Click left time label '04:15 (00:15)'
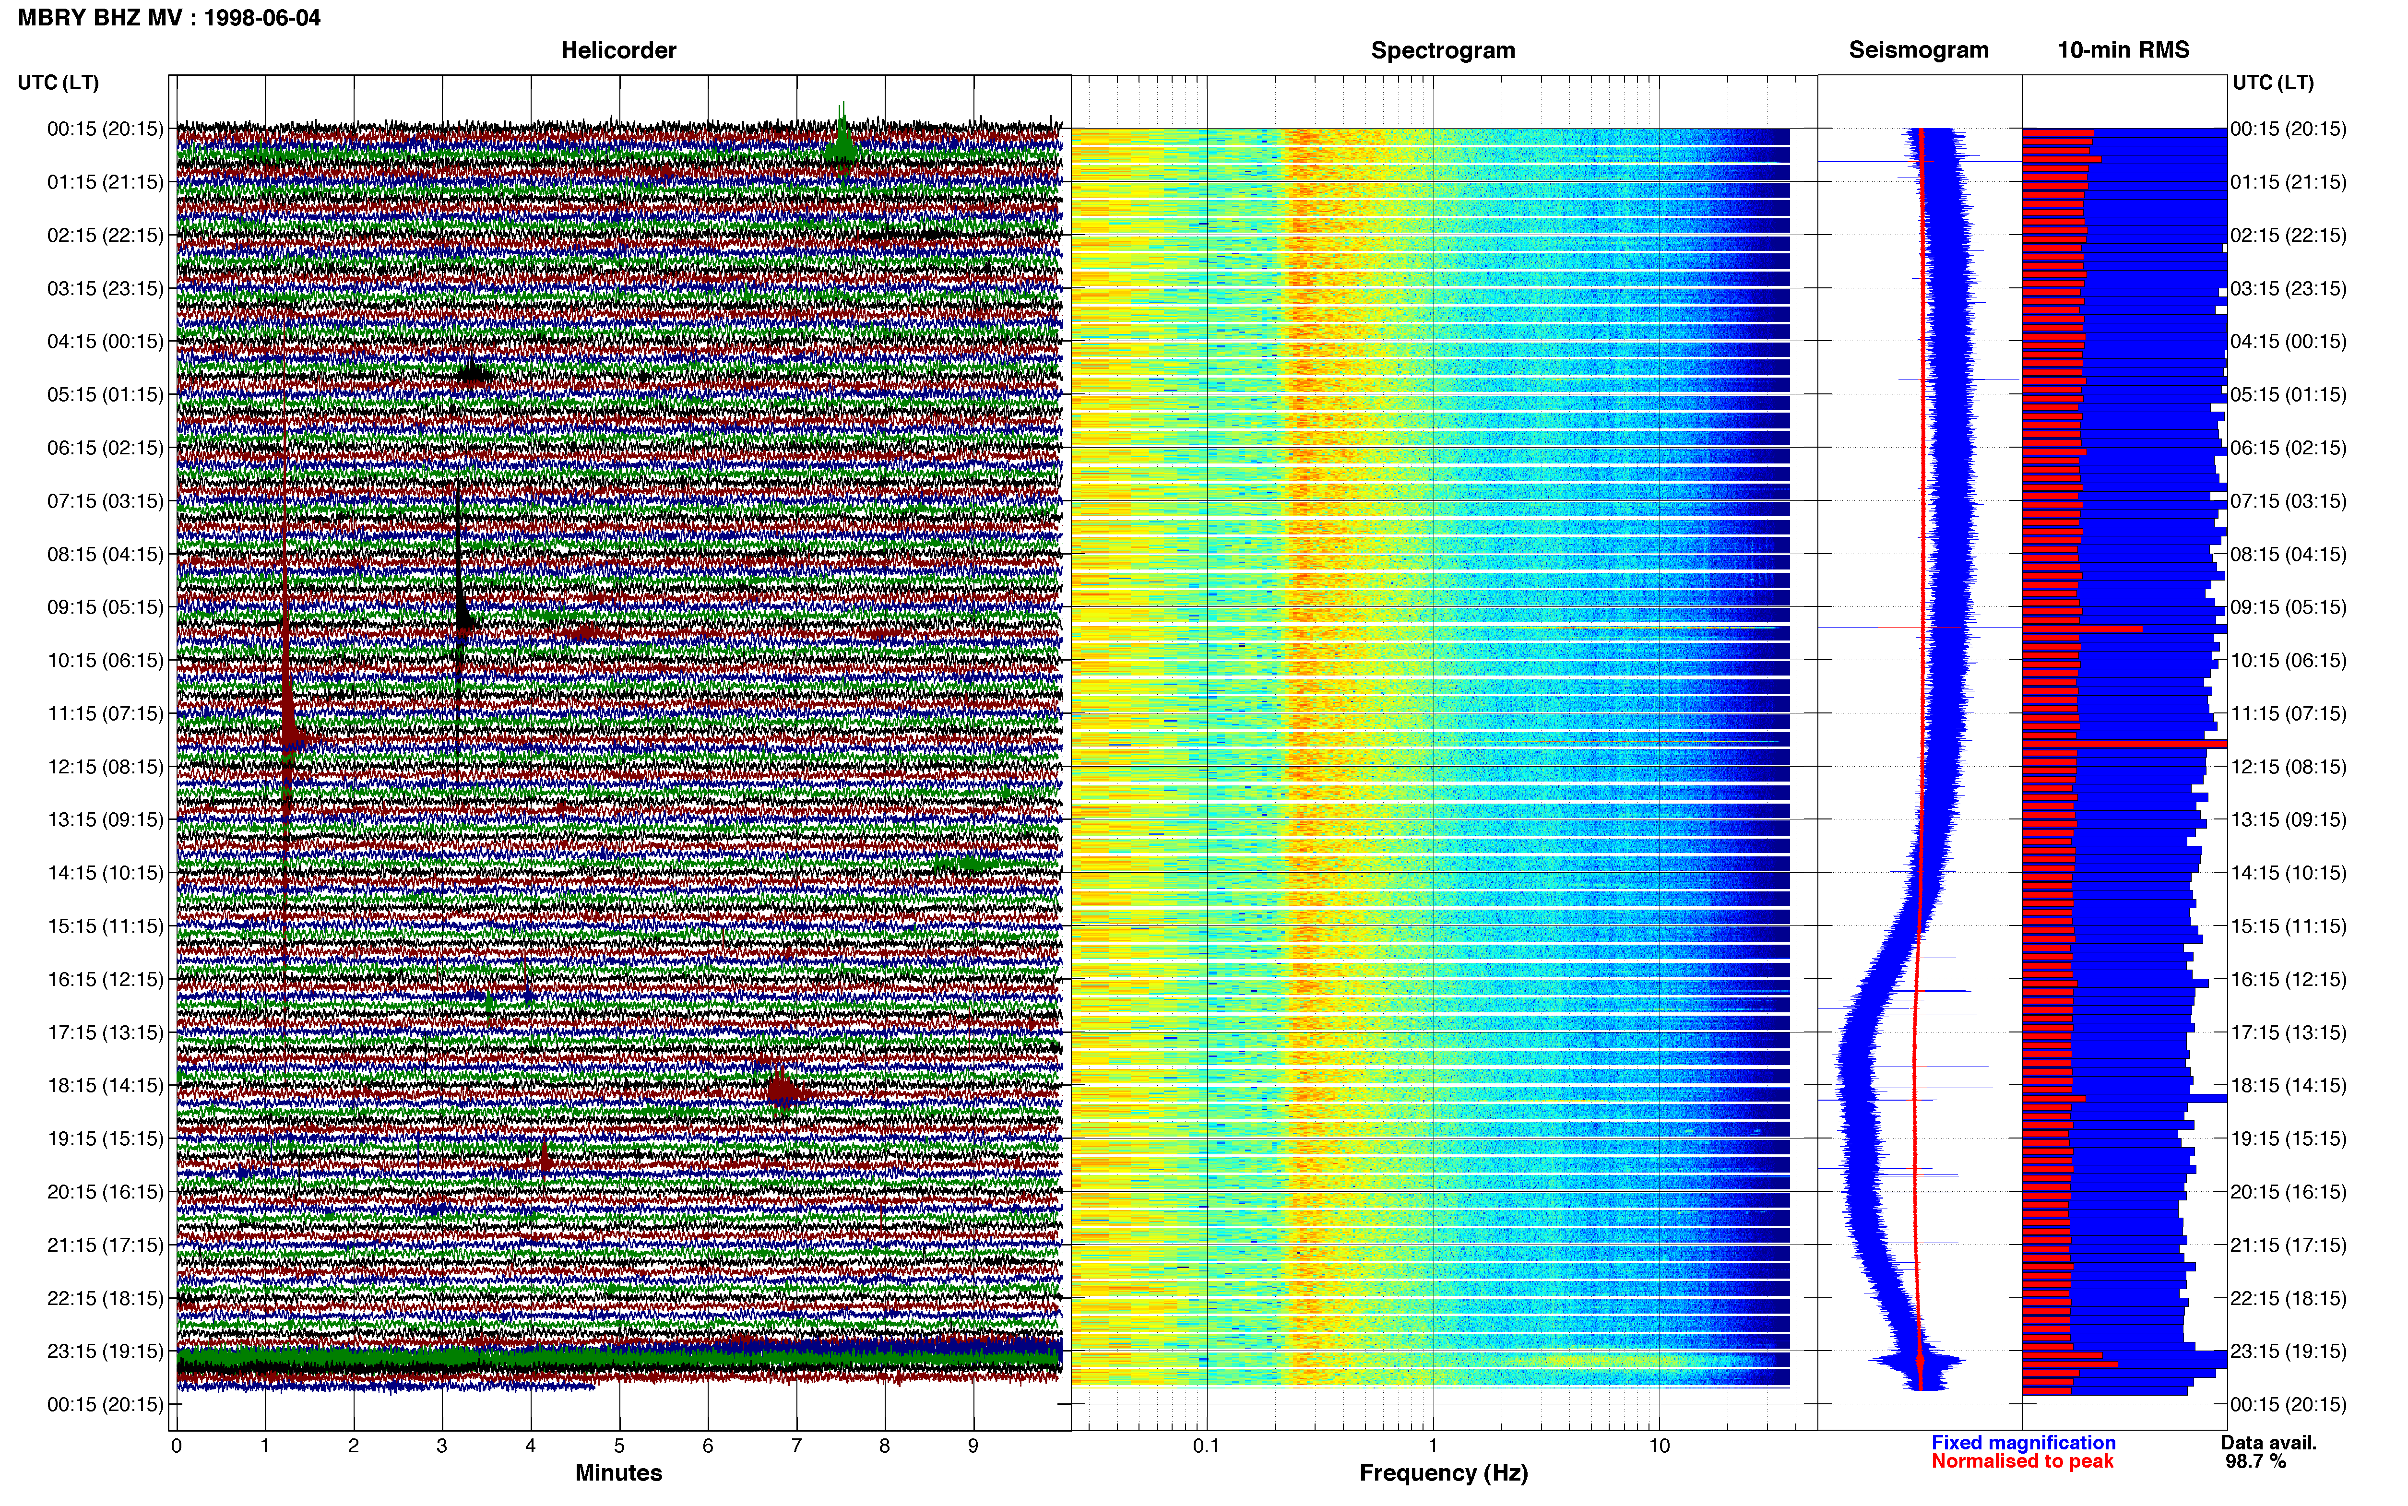 (105, 342)
